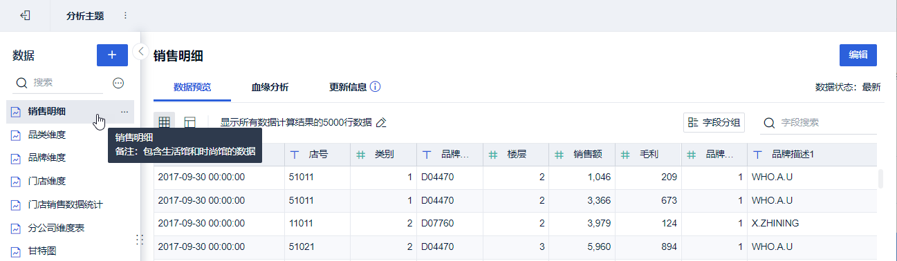
Task: Select the grid table view icon
Action: pyautogui.click(x=165, y=122)
